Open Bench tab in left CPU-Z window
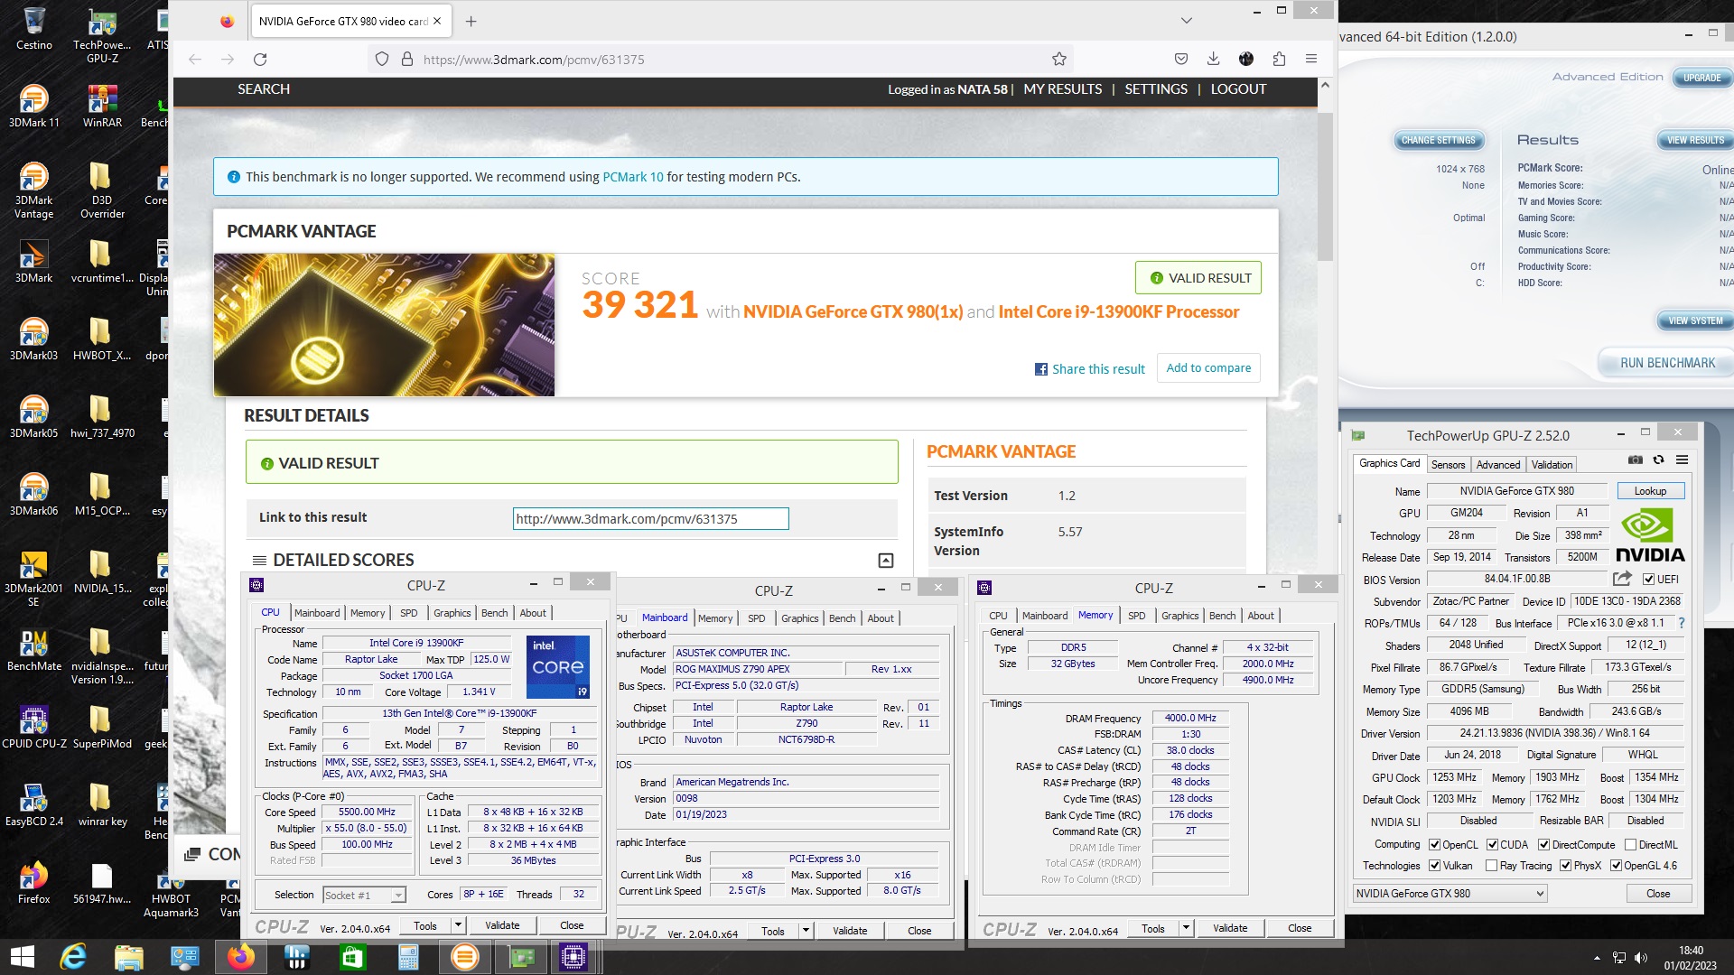The height and width of the screenshot is (975, 1734). (494, 613)
